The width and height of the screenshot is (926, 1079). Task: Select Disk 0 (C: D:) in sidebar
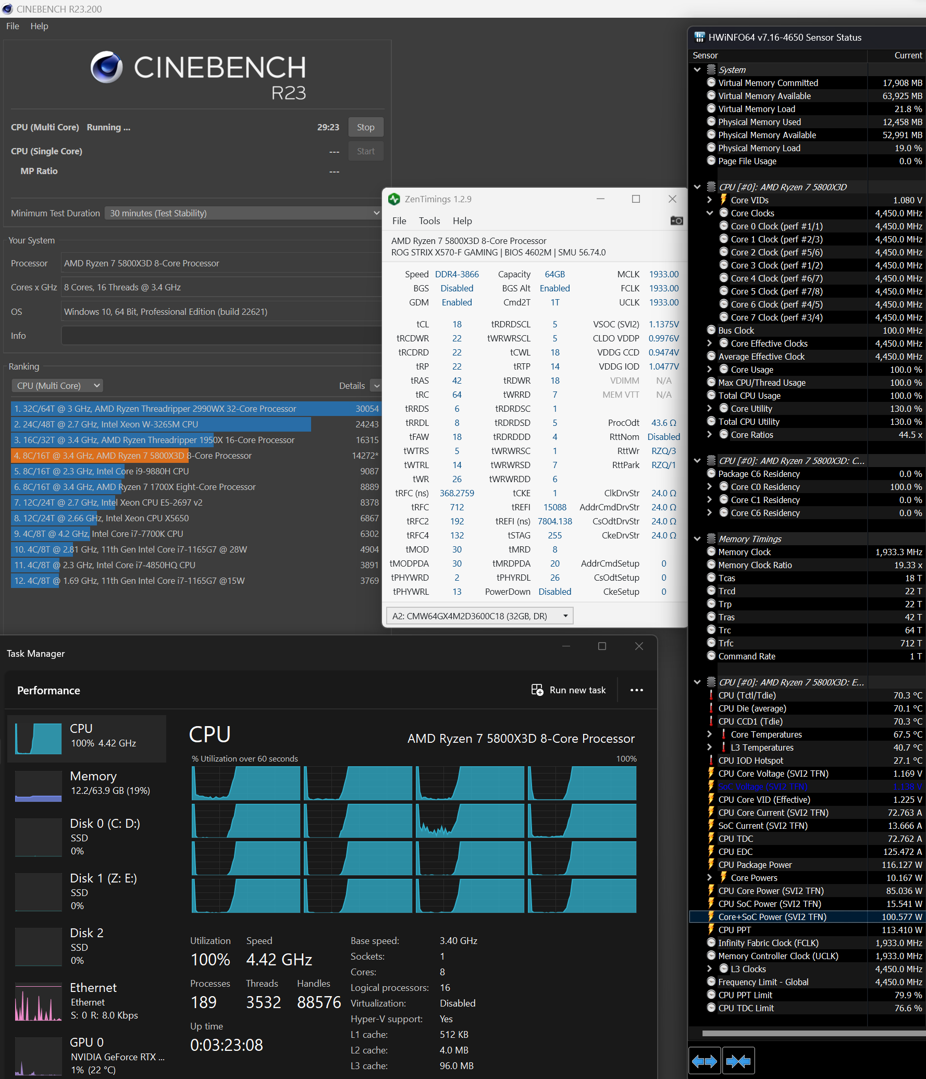click(x=87, y=837)
